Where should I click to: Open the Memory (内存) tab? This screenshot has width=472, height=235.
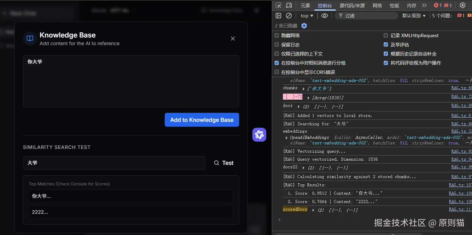pos(412,6)
